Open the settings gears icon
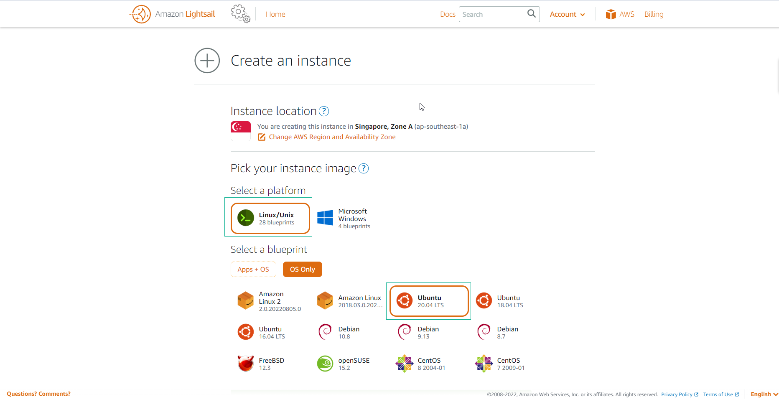Viewport: 779px width, 402px height. click(x=241, y=14)
